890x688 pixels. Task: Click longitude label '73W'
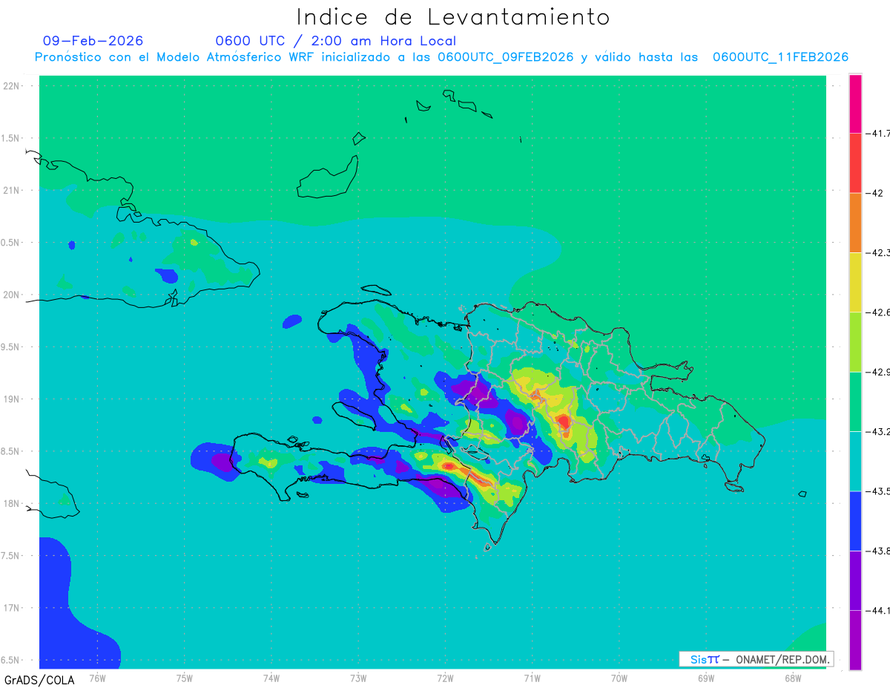[358, 678]
